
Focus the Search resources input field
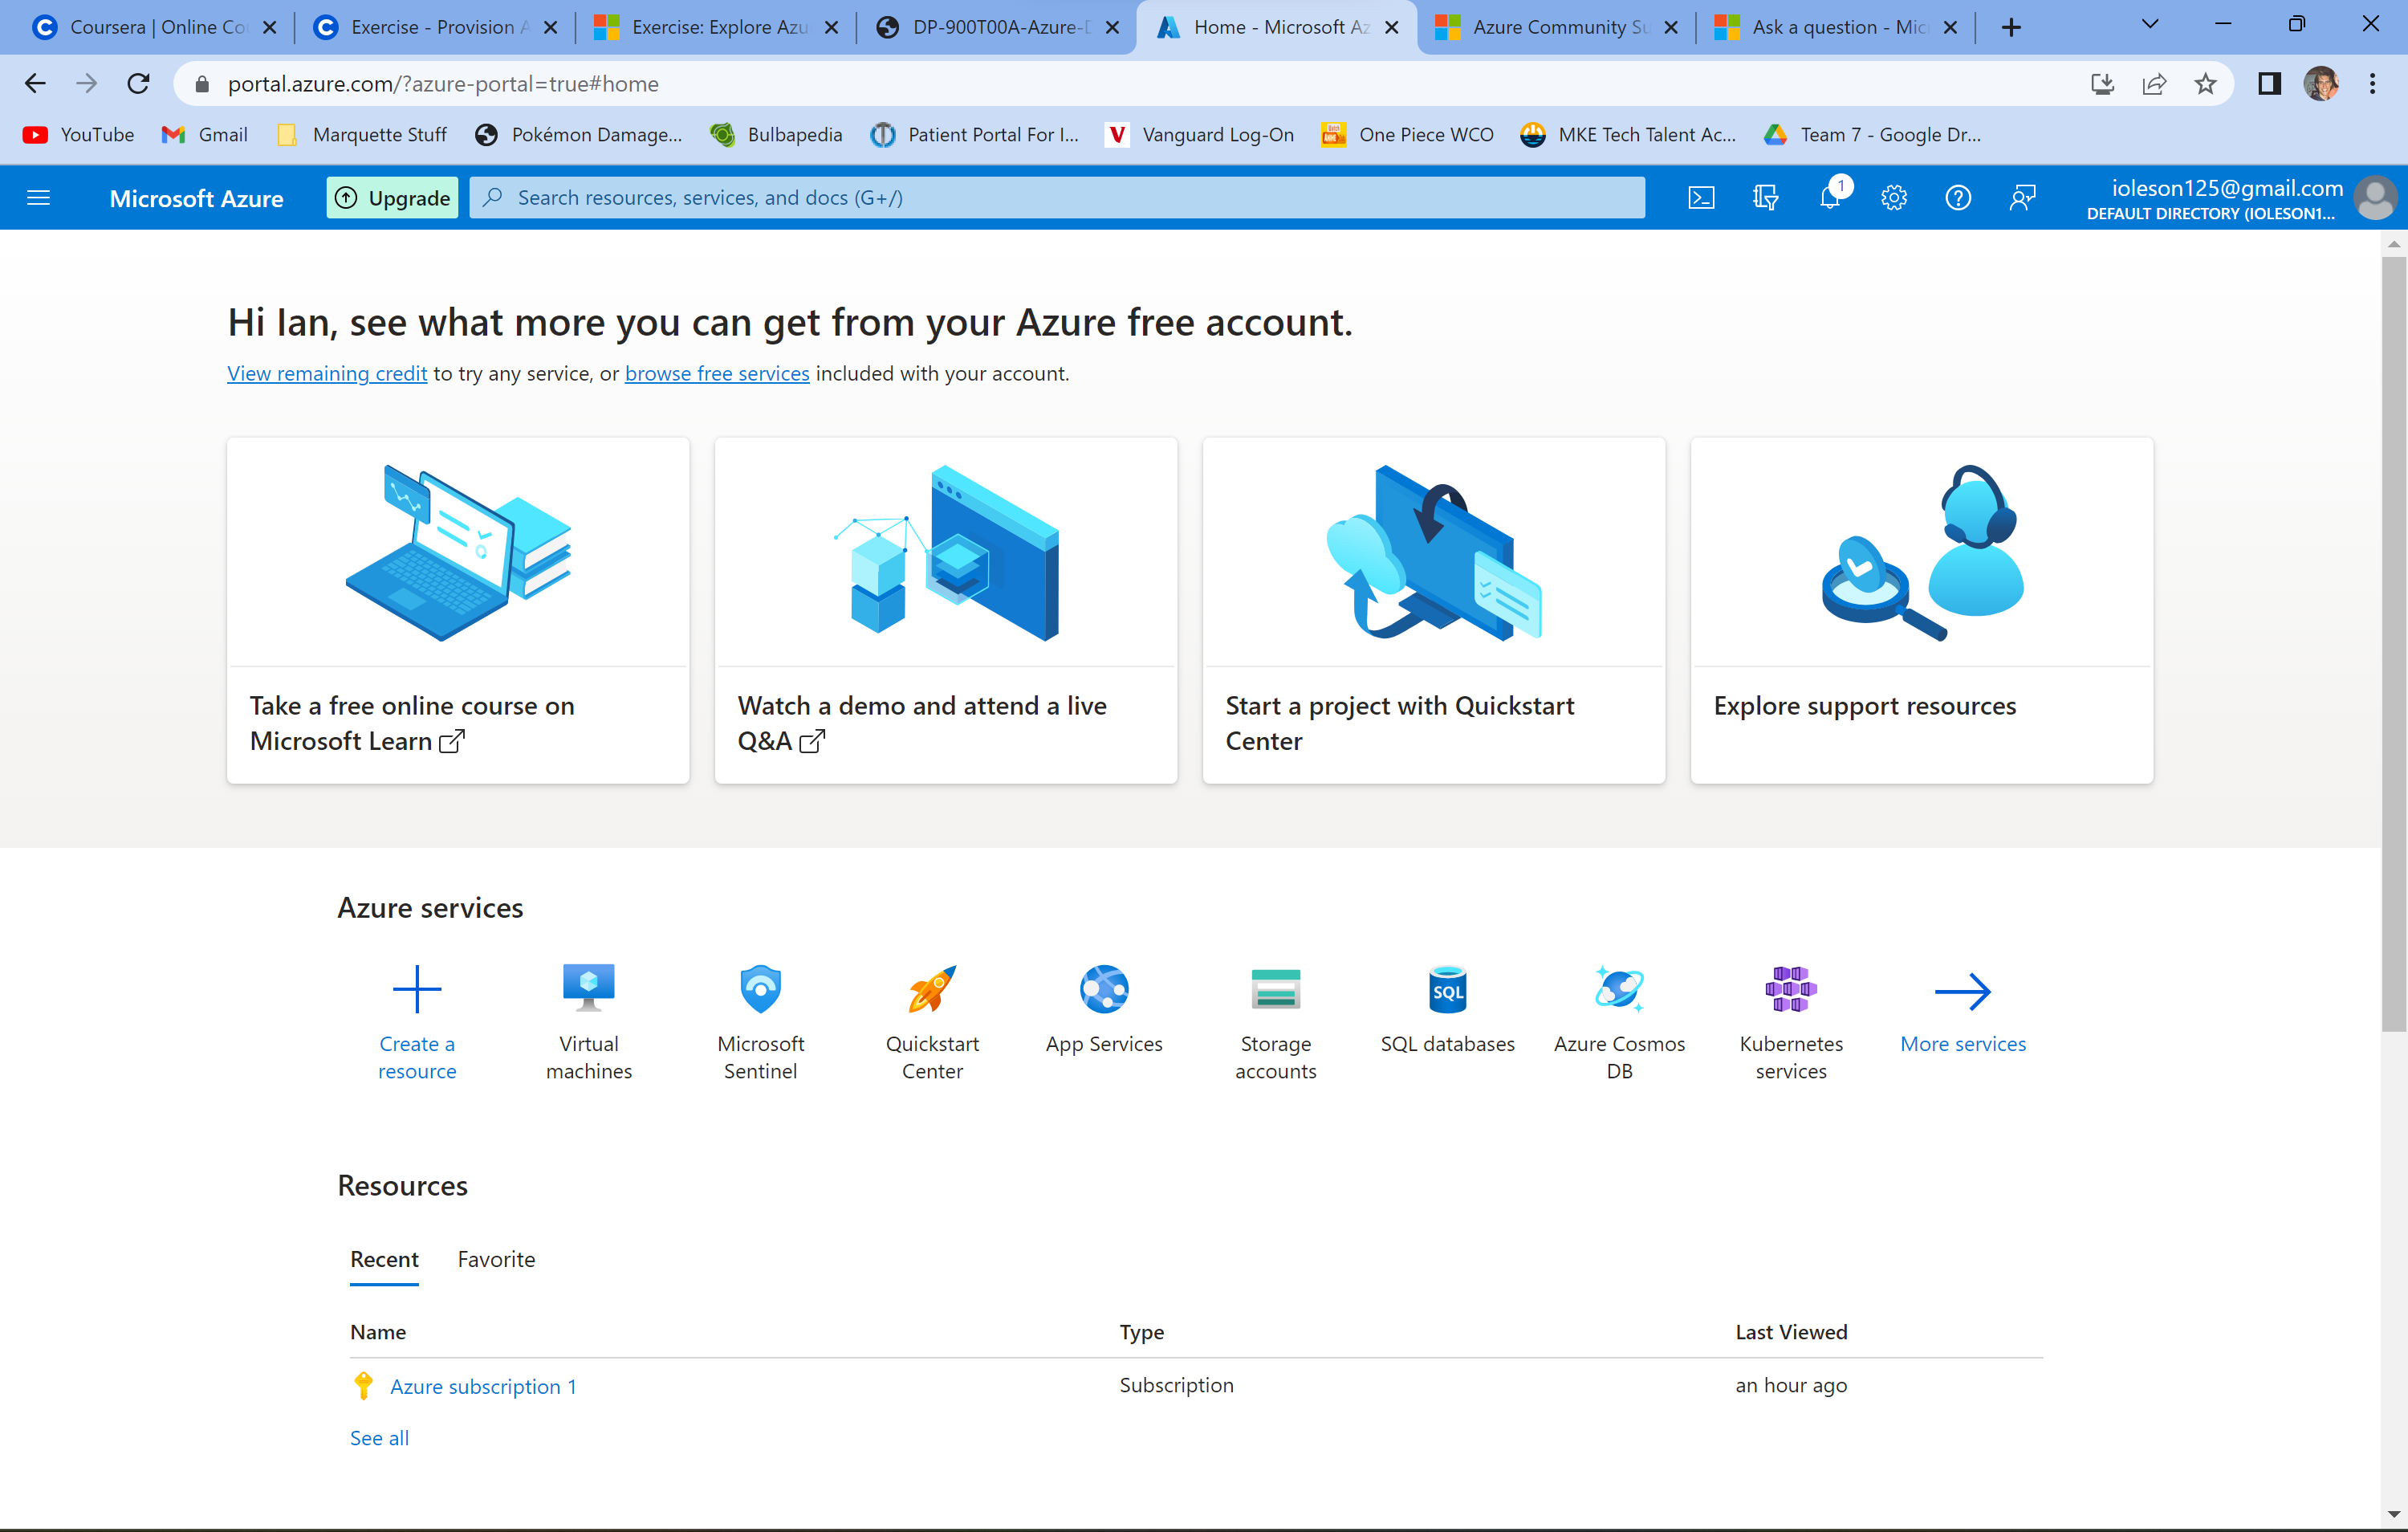click(x=1057, y=198)
